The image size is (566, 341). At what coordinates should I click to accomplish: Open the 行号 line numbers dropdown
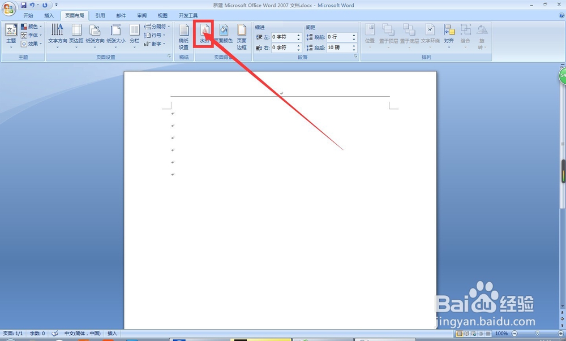[x=155, y=35]
